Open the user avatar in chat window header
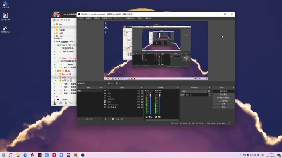This screenshot has width=282, height=158. click(x=56, y=14)
